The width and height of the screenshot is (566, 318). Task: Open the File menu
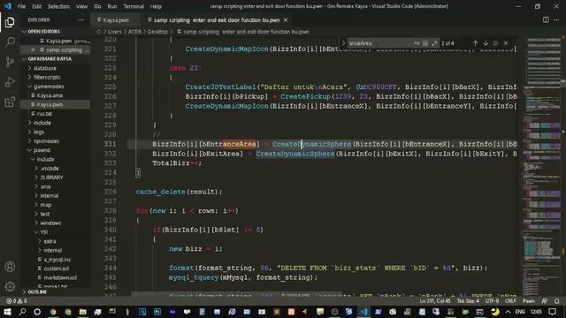coord(21,6)
